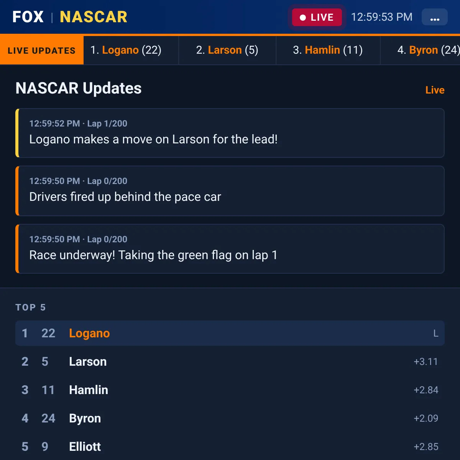Click the orange Live link beside NASCAR Updates
Screen dimensions: 460x460
tap(435, 90)
